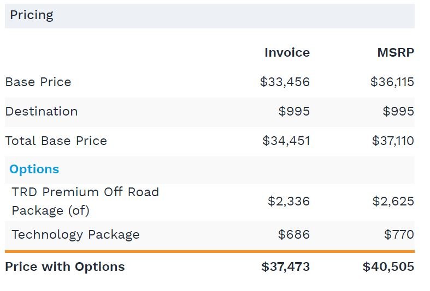Click the Total Base Price MSRP $37,110

(393, 141)
